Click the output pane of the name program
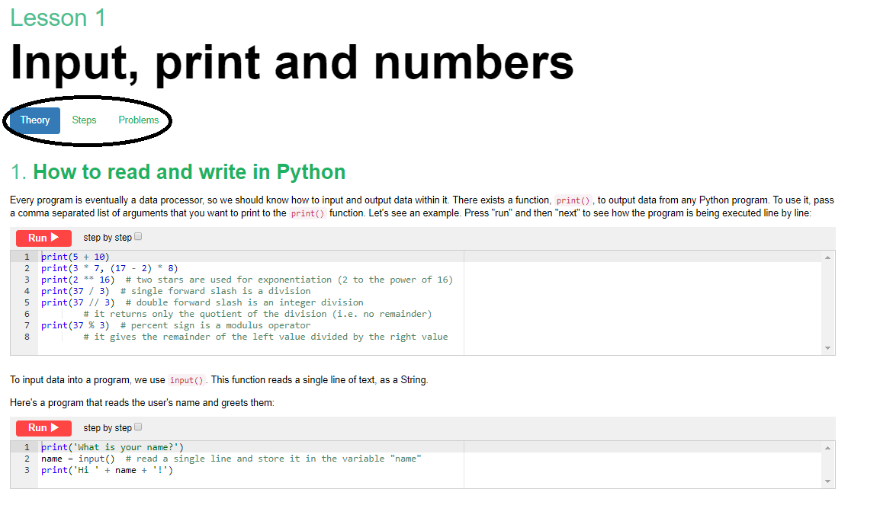The image size is (880, 518). coord(641,464)
